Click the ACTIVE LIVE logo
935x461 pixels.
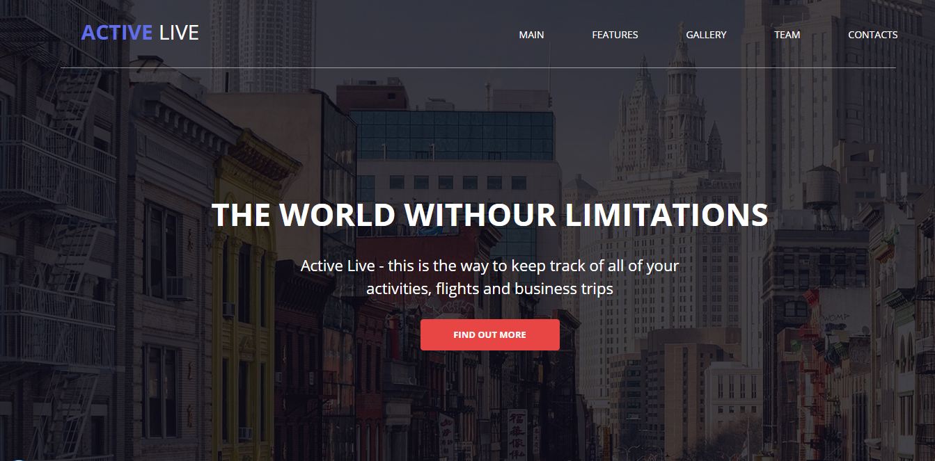pyautogui.click(x=140, y=33)
